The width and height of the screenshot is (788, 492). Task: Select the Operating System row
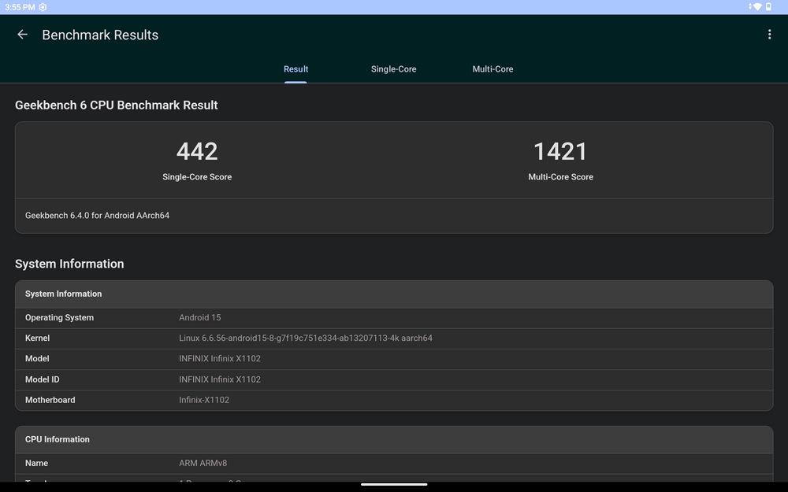coord(394,318)
